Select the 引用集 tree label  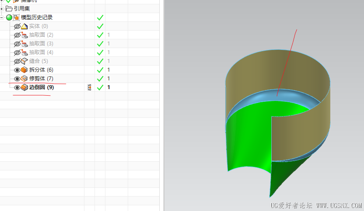(x=22, y=9)
